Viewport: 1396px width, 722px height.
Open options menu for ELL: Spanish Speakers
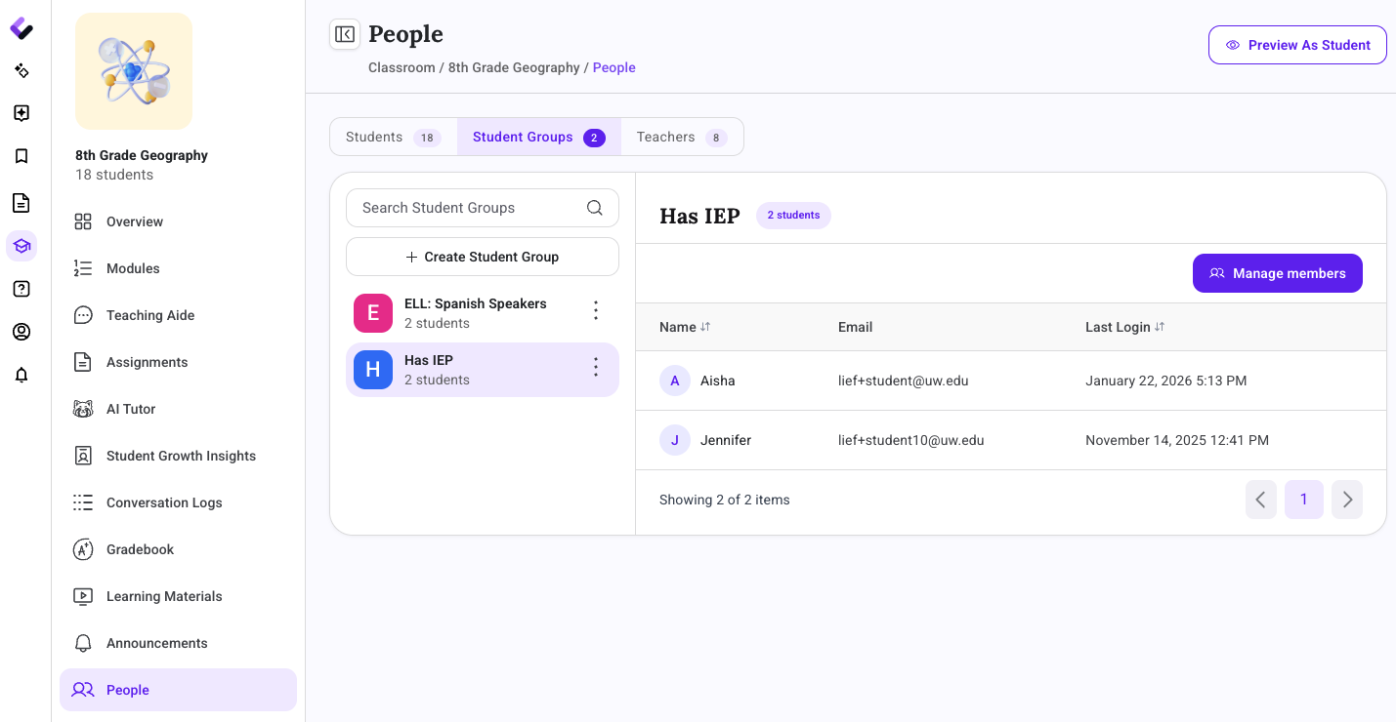tap(596, 310)
